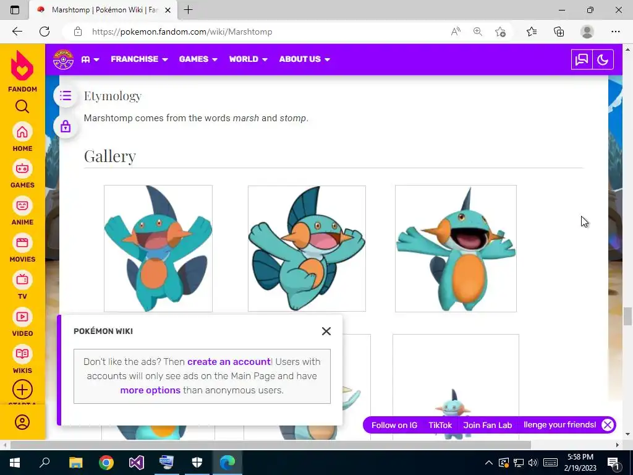The image size is (633, 475).
Task: Open the Video section in Fandom sidebar
Action: pyautogui.click(x=22, y=317)
